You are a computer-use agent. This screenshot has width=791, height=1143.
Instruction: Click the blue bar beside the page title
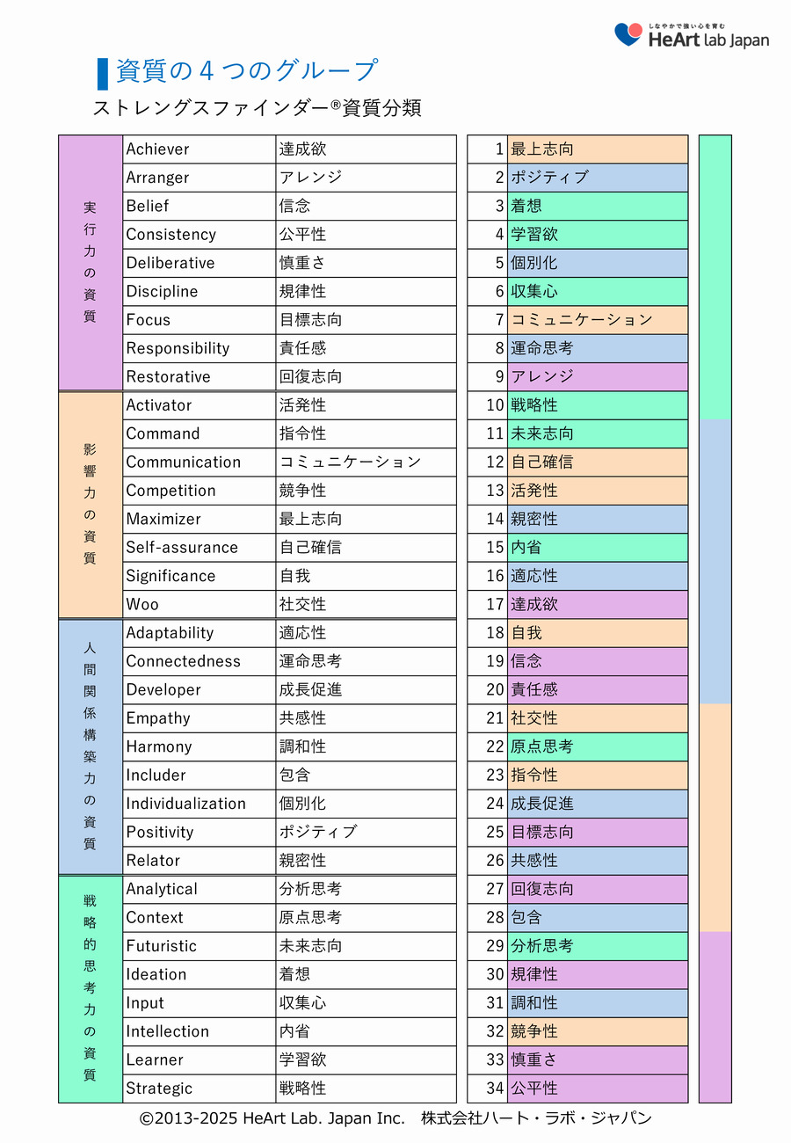click(103, 73)
